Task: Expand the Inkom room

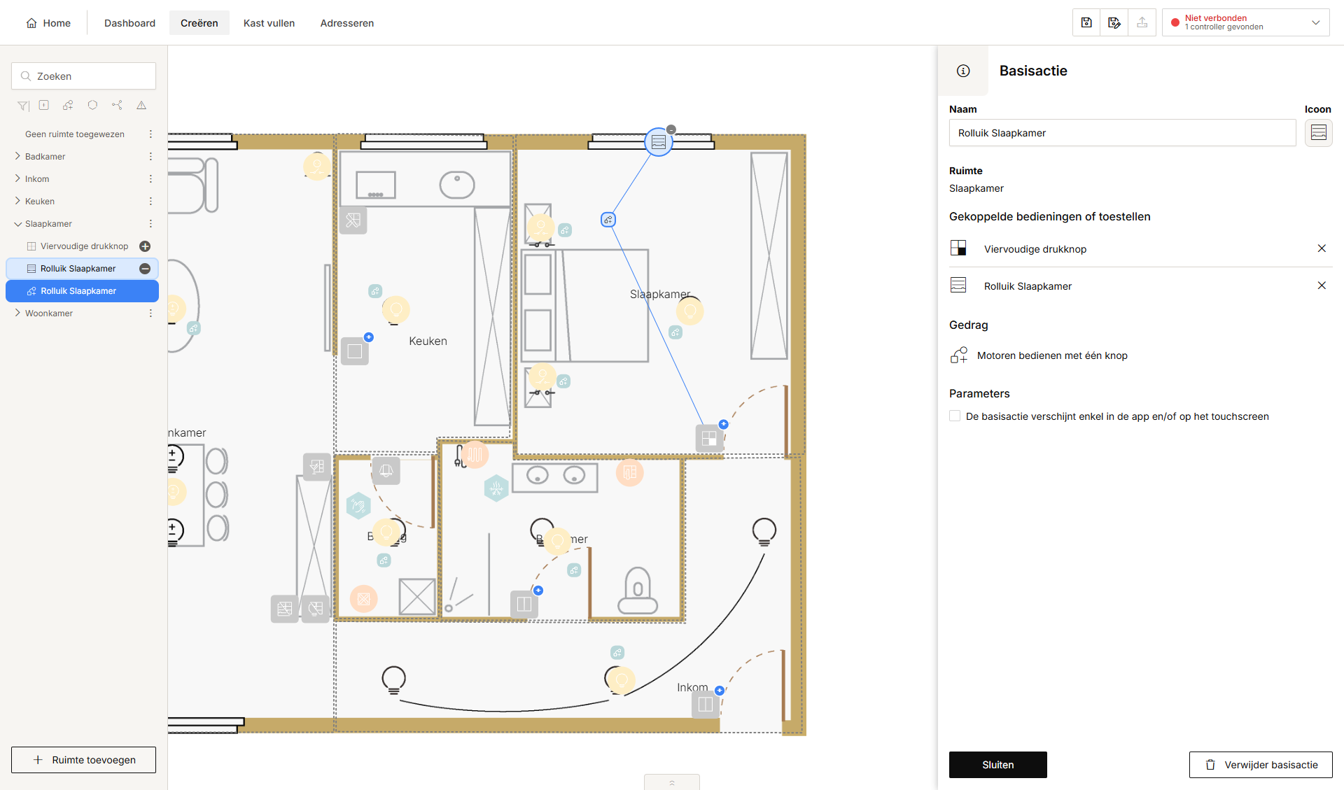Action: [17, 178]
